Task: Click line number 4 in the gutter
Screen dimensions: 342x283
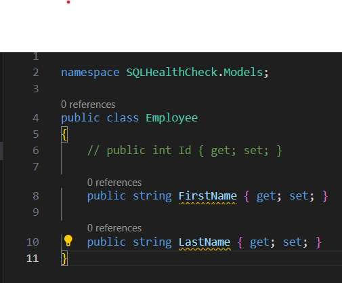Action: (36, 118)
